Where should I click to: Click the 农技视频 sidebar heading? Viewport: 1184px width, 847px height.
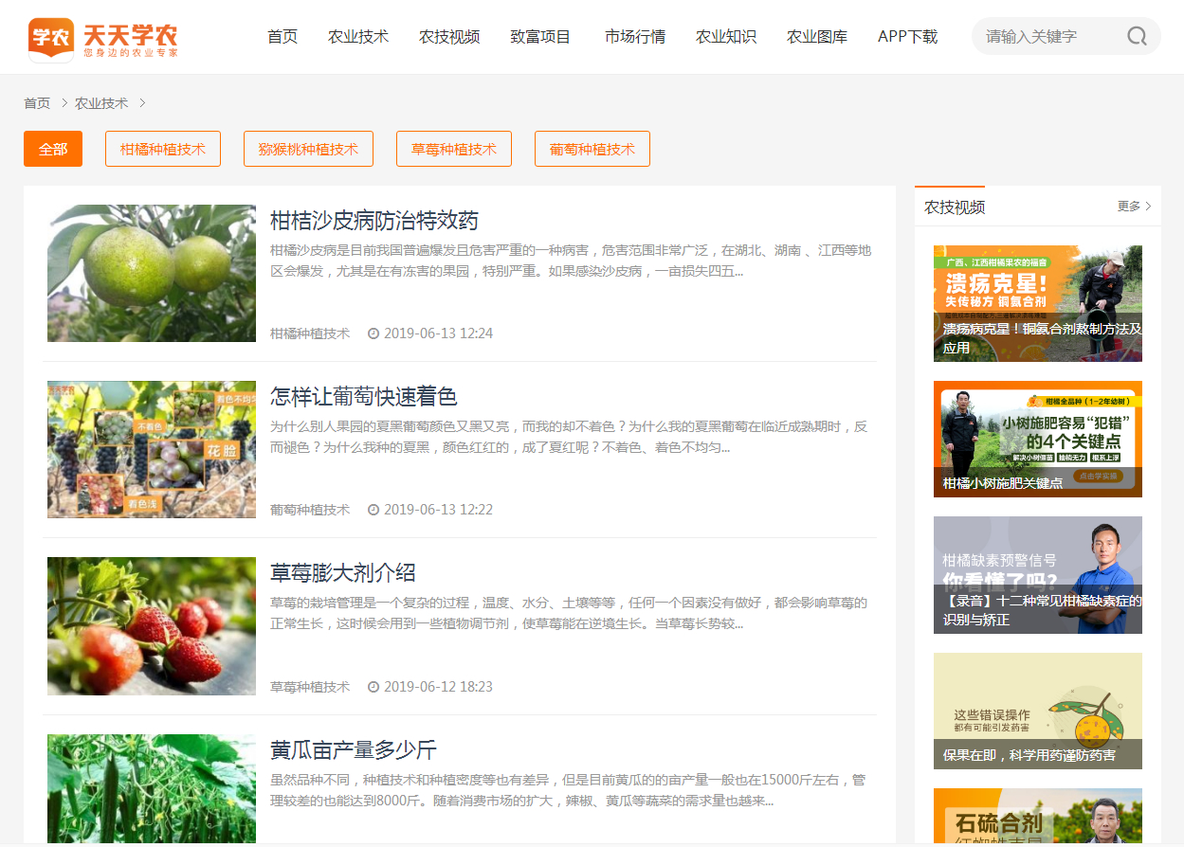click(955, 207)
